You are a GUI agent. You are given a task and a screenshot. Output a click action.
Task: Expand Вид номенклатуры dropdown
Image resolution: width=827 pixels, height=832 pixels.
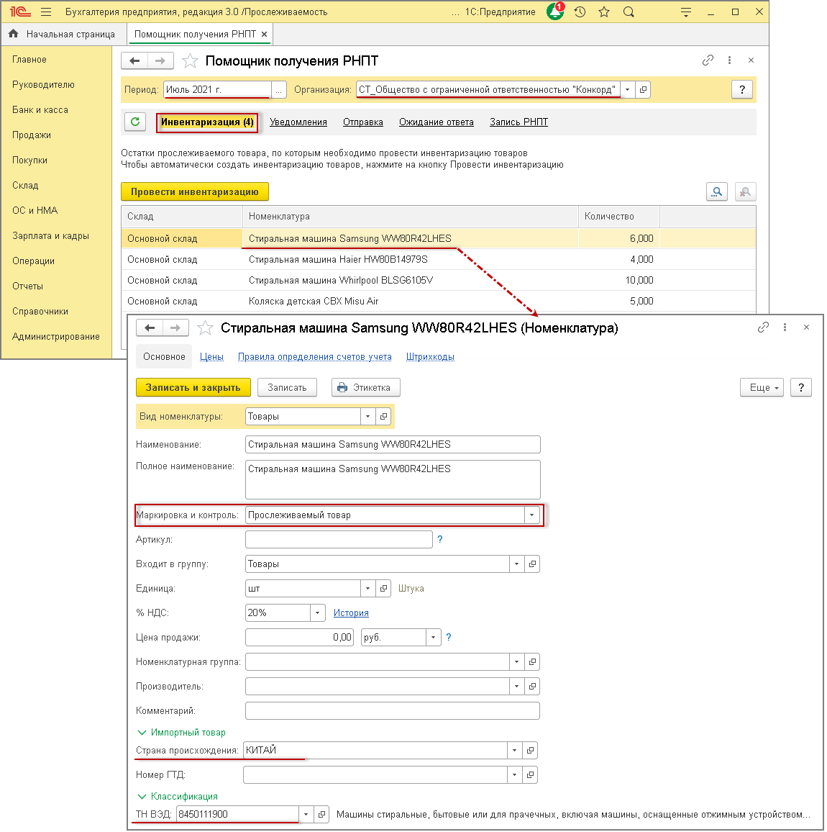click(368, 417)
